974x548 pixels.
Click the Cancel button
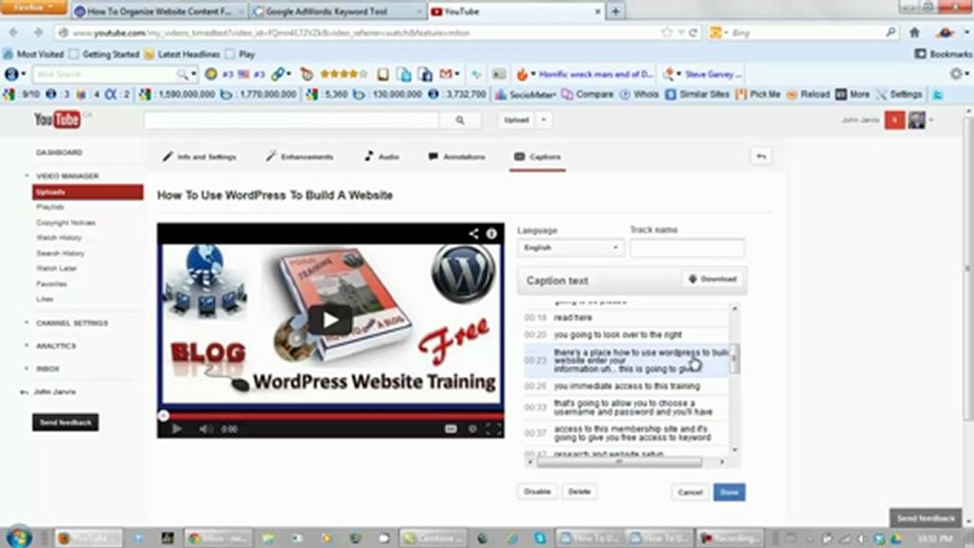click(x=690, y=492)
